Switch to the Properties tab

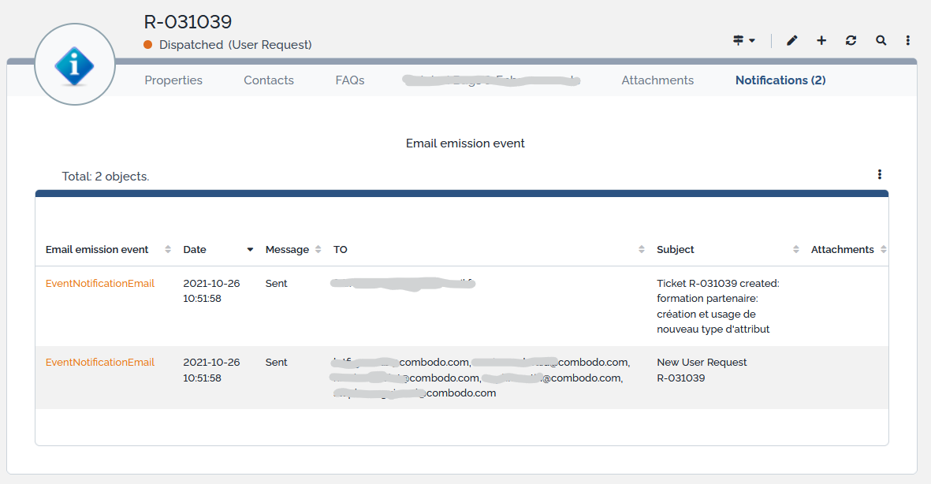pyautogui.click(x=173, y=80)
